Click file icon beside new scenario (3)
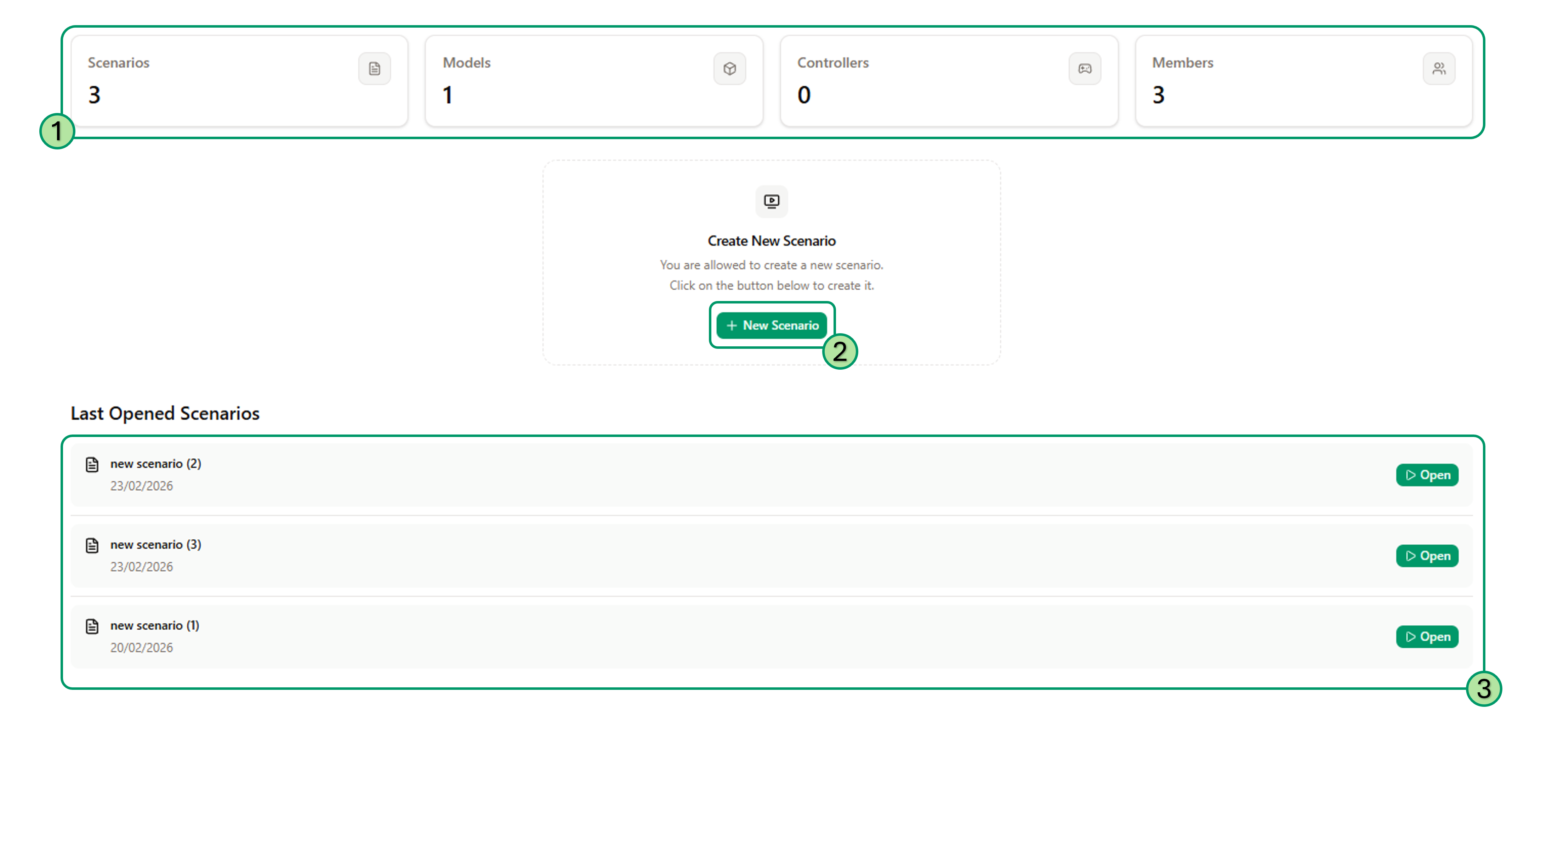Image resolution: width=1558 pixels, height=863 pixels. [x=92, y=545]
